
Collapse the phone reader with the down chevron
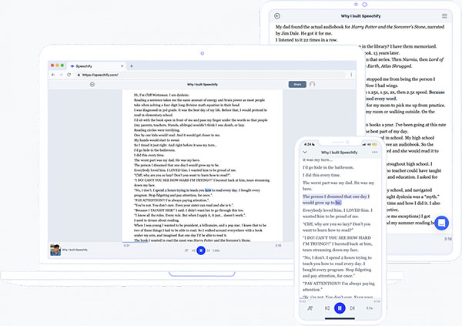point(305,153)
